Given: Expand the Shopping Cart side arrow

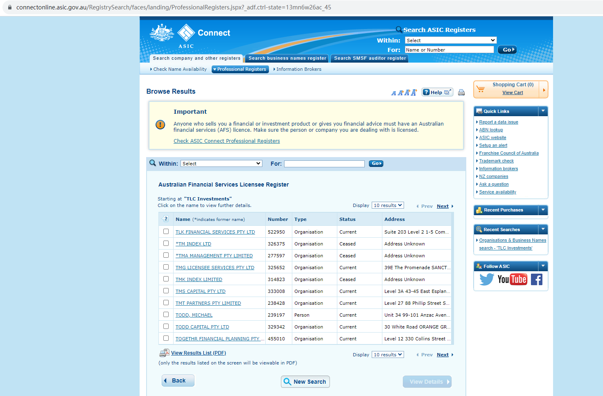Looking at the screenshot, I should [544, 90].
